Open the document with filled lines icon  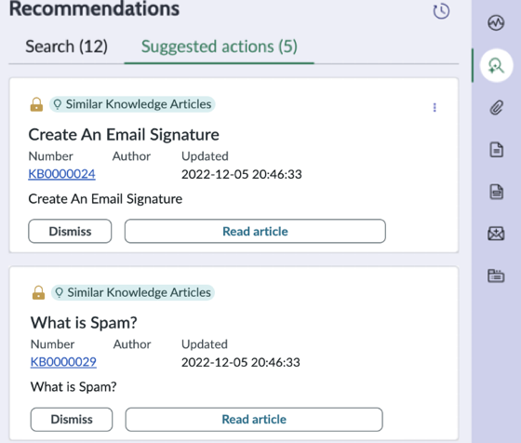[x=497, y=192]
